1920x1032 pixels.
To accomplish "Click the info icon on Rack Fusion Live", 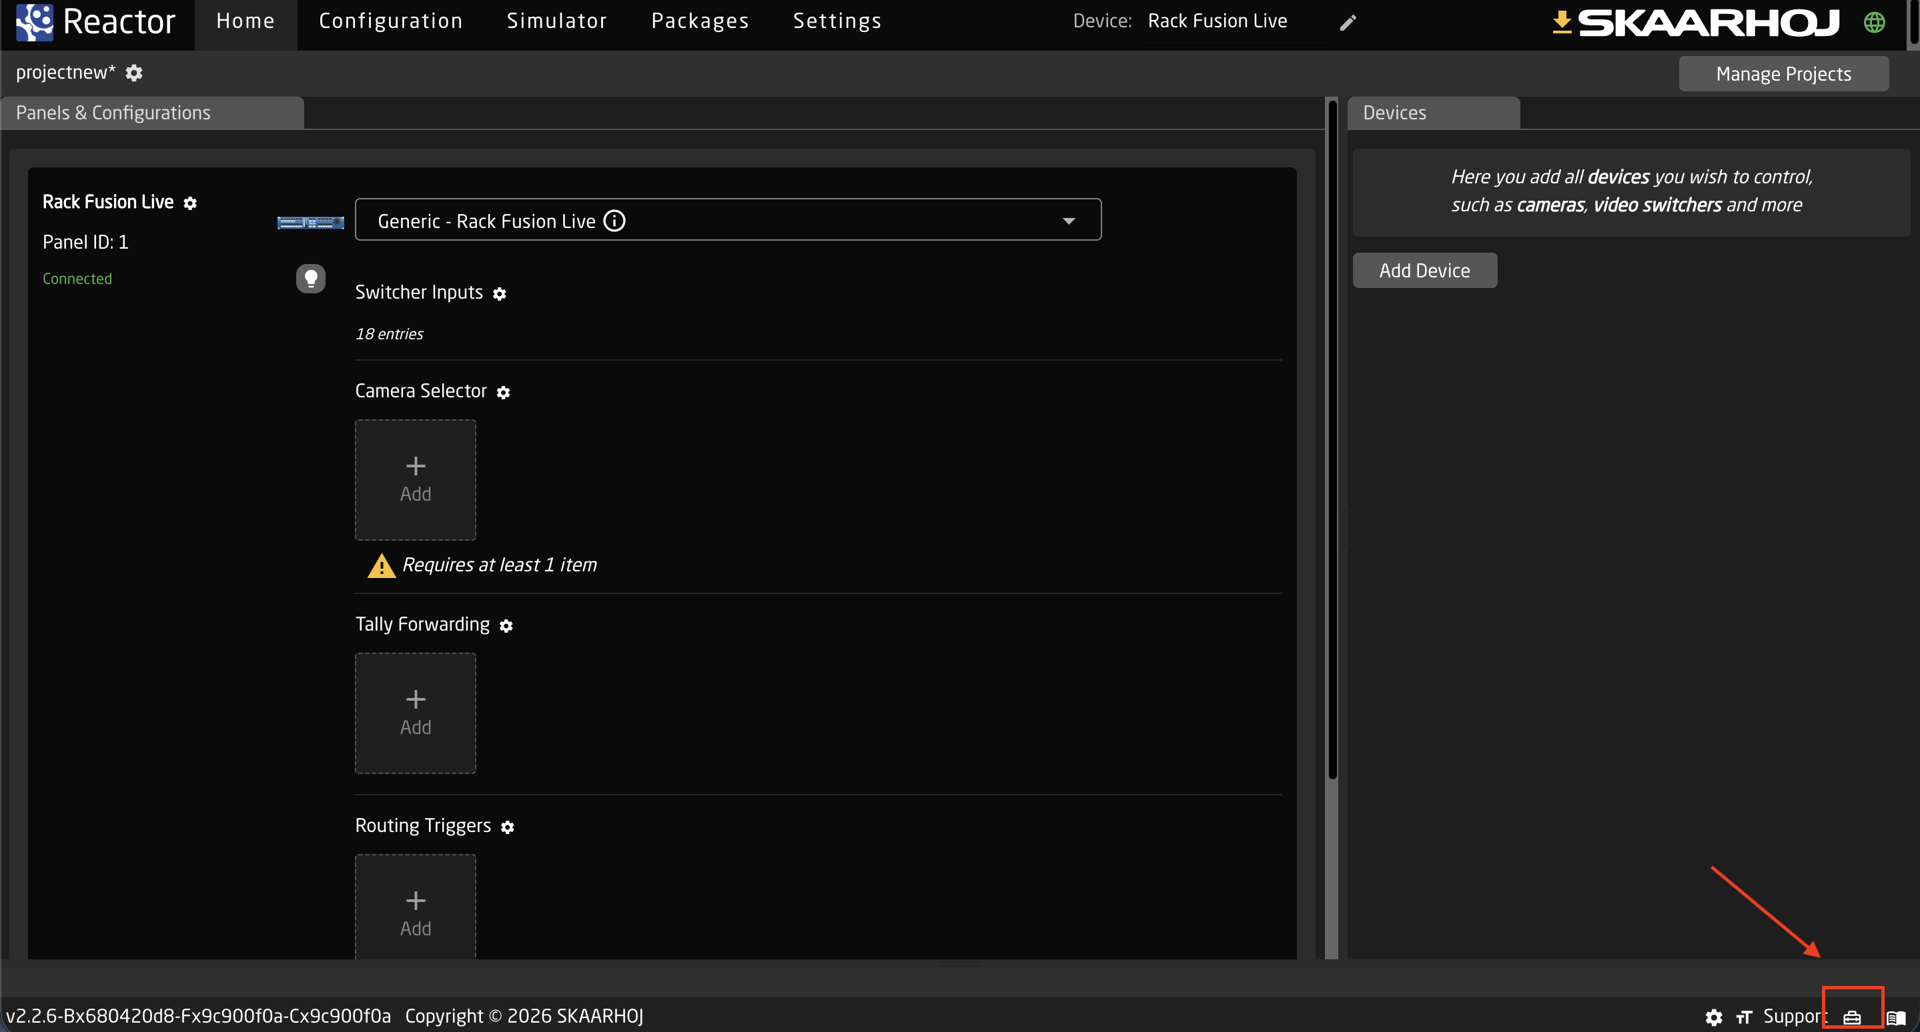I will [614, 221].
